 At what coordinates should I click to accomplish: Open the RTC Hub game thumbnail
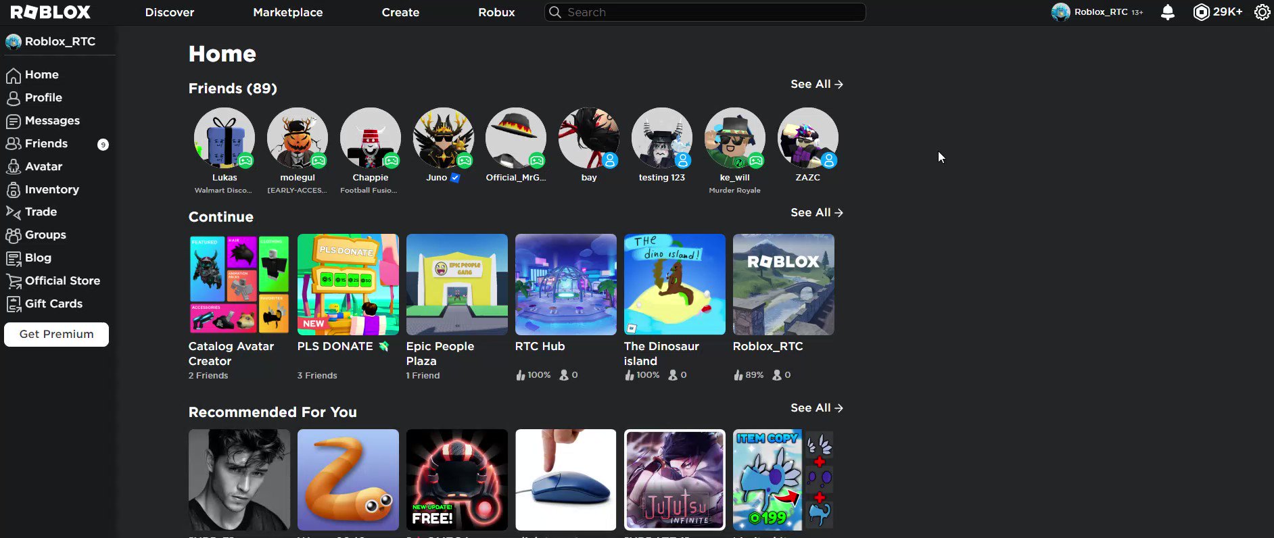pos(566,285)
